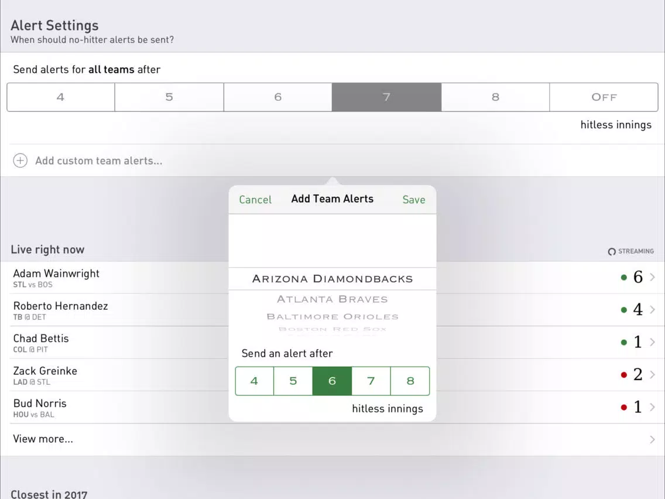Click Live right now heading
The image size is (665, 499).
point(47,249)
